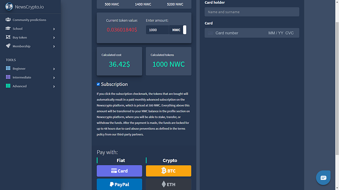Click the page vertical scrollbar thumb
This screenshot has width=339, height=190.
point(337,88)
